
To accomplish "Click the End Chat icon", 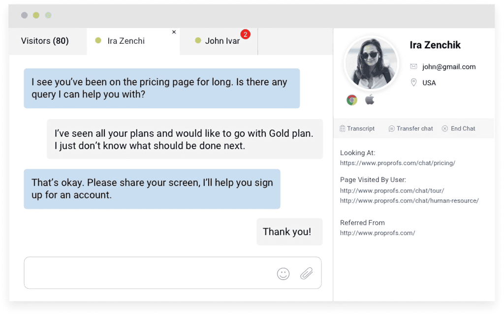I will (x=445, y=128).
